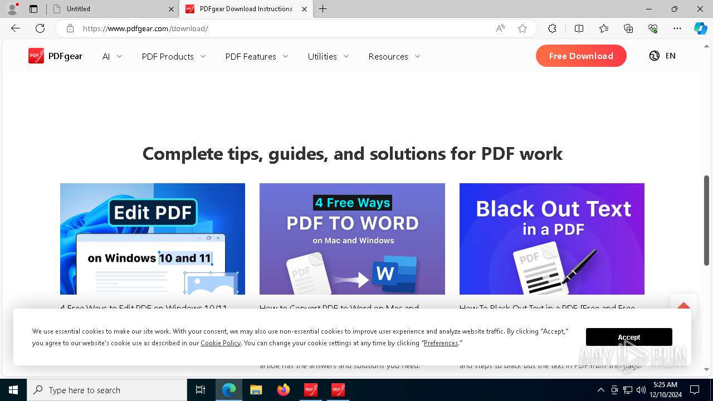Open Read Aloud in address bar
This screenshot has width=713, height=401.
pos(500,28)
